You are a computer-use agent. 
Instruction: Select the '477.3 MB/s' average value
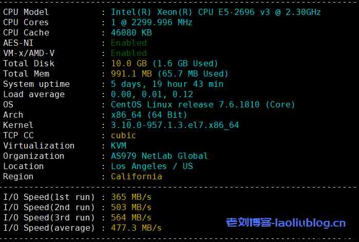(x=136, y=228)
